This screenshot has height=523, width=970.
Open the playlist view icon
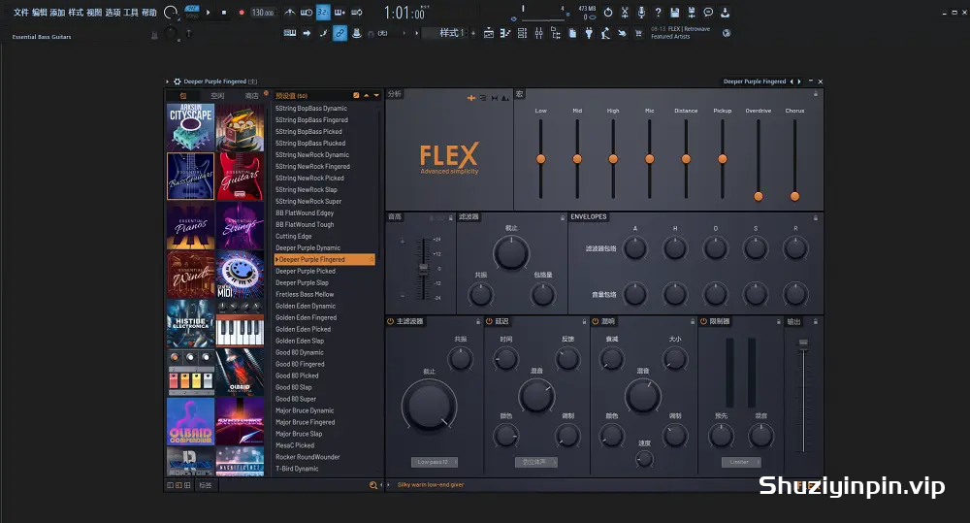[489, 33]
